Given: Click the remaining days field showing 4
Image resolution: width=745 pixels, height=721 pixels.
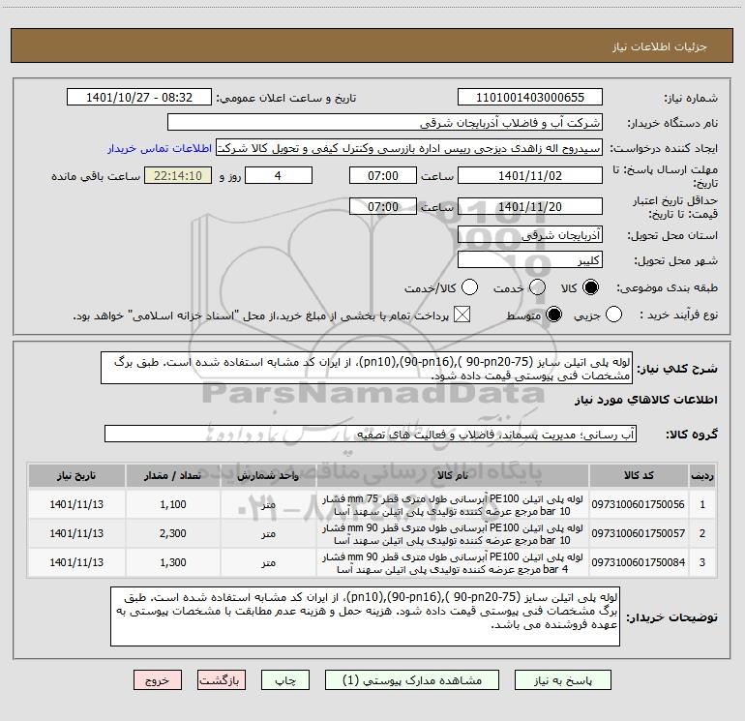Looking at the screenshot, I should coord(278,175).
